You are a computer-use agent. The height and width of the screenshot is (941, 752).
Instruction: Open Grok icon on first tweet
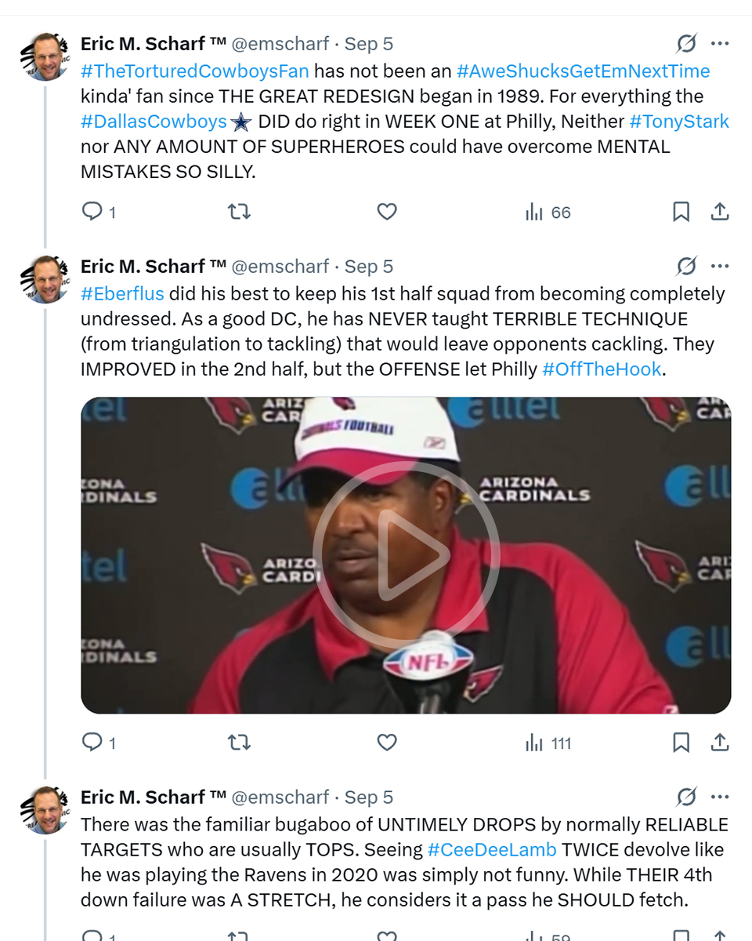click(x=686, y=44)
